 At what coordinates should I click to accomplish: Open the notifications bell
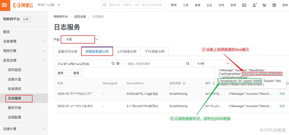[x=254, y=5]
